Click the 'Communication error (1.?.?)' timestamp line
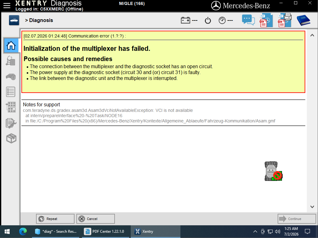Screen dimensions: 318x238 pyautogui.click(x=75, y=36)
